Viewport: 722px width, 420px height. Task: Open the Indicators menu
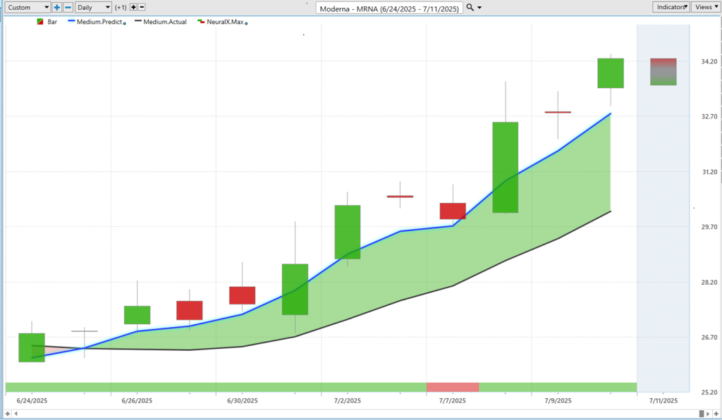pyautogui.click(x=671, y=7)
